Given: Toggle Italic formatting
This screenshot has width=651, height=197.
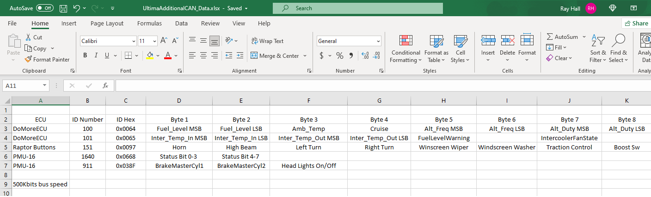Looking at the screenshot, I should pos(96,55).
